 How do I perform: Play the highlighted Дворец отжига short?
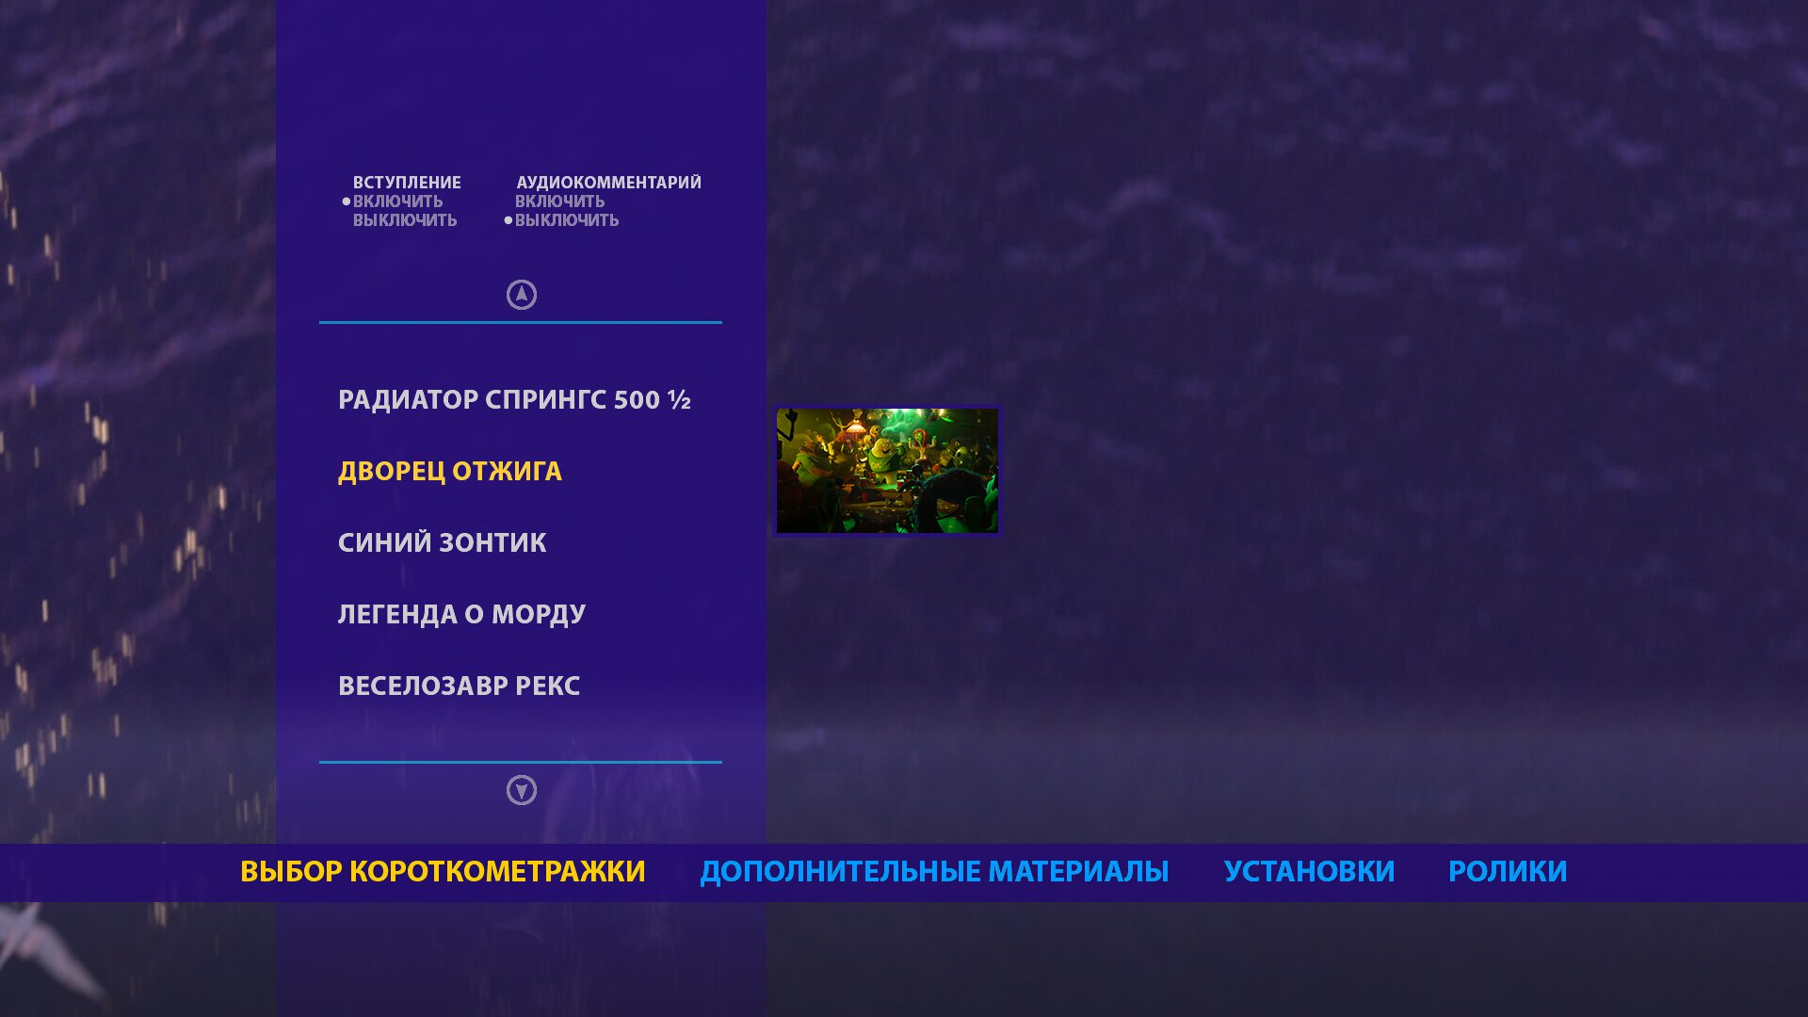pyautogui.click(x=449, y=472)
